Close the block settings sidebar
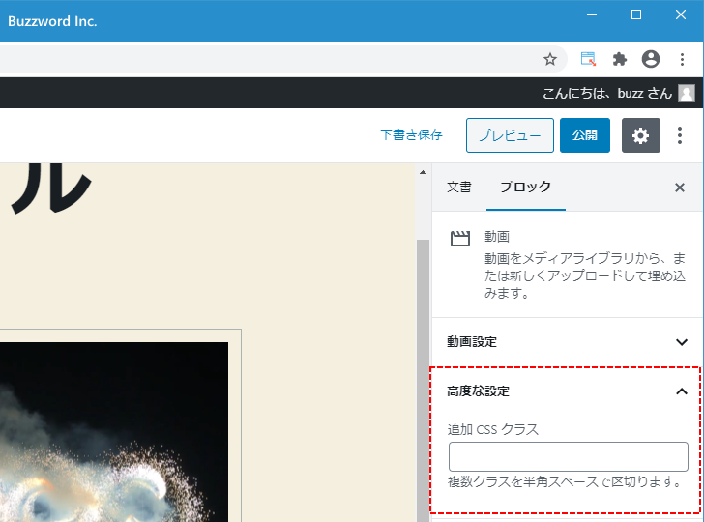Image resolution: width=704 pixels, height=522 pixels. [679, 188]
